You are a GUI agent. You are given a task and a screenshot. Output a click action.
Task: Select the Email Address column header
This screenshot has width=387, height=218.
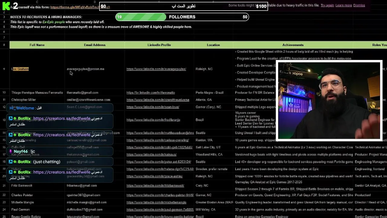click(95, 45)
